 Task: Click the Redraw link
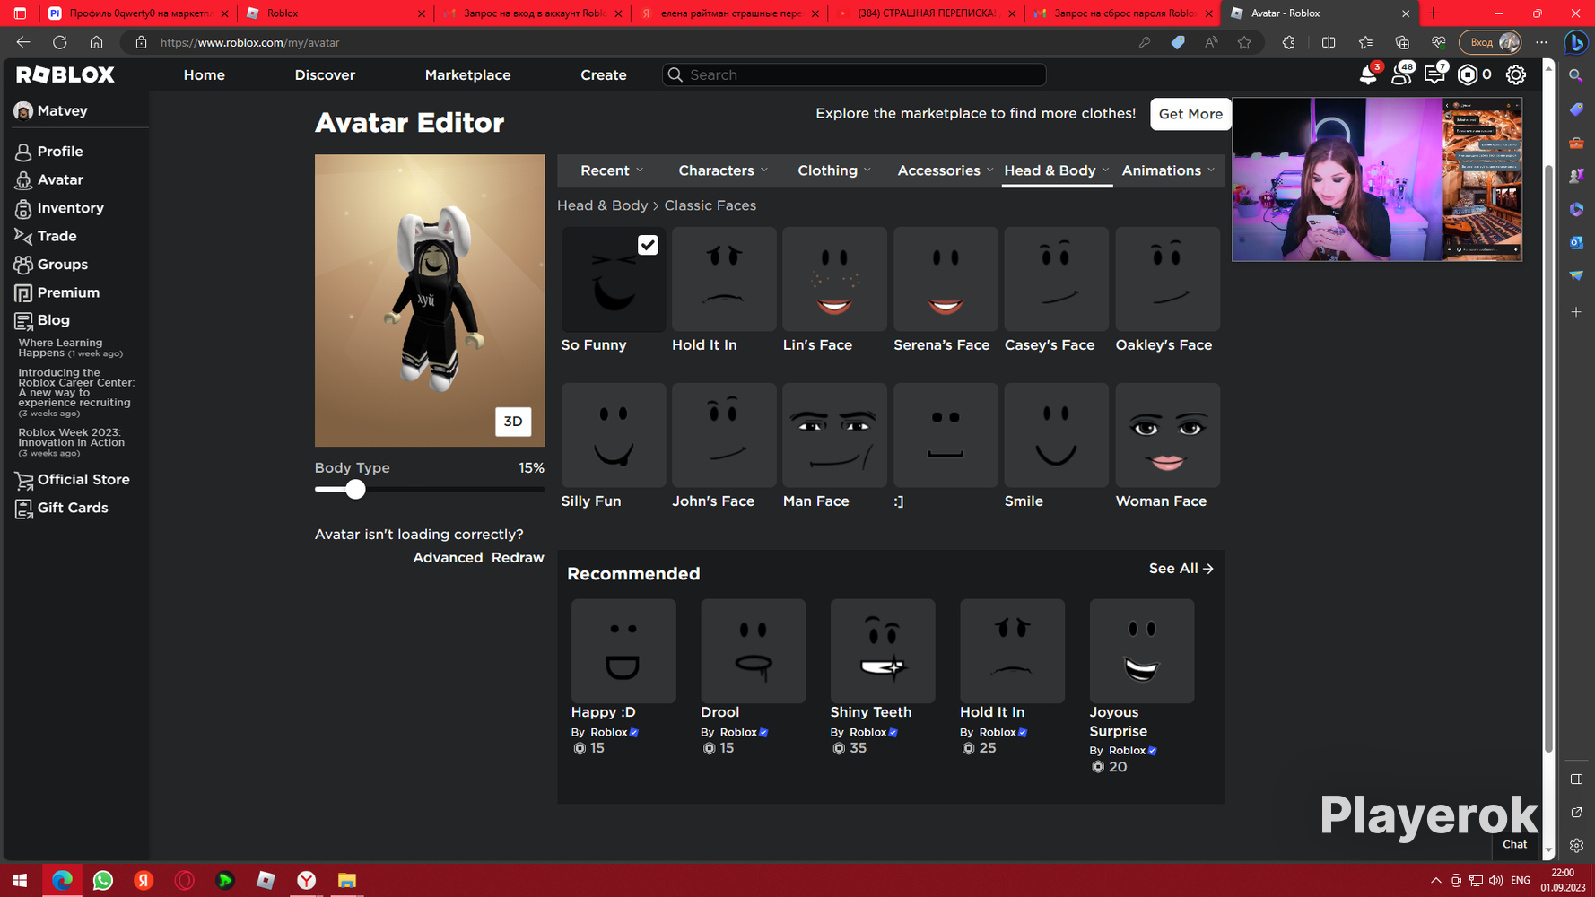click(x=518, y=558)
